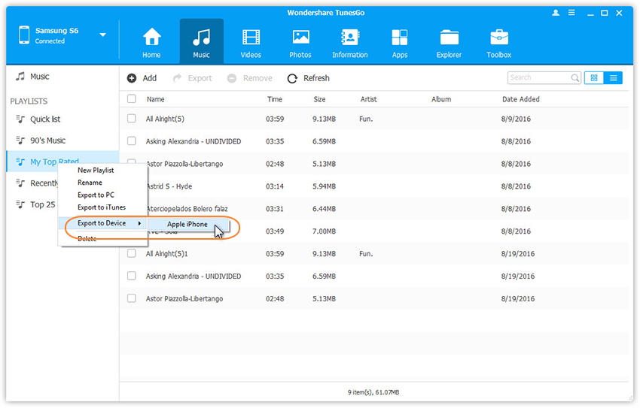Select the Astor Piazzolla-Libertango 8/8/2016 row
Screen dimensions: 640x408
coord(374,164)
